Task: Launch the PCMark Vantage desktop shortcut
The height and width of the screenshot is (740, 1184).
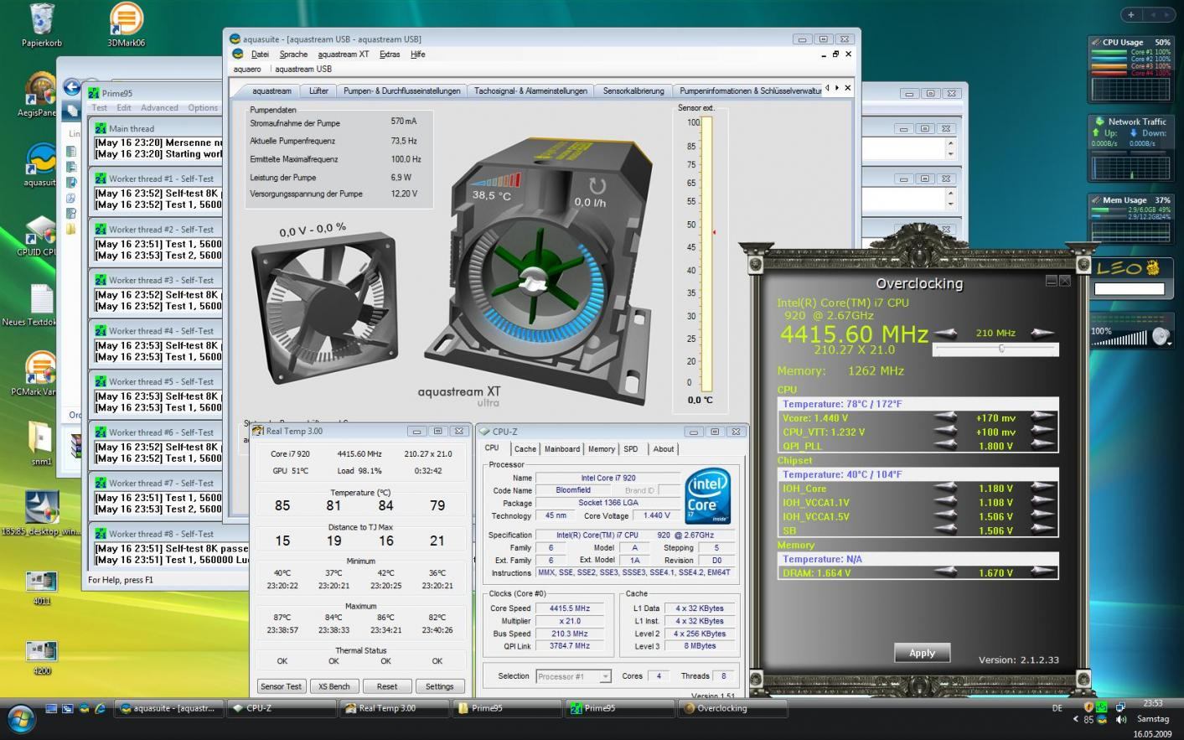Action: [39, 375]
